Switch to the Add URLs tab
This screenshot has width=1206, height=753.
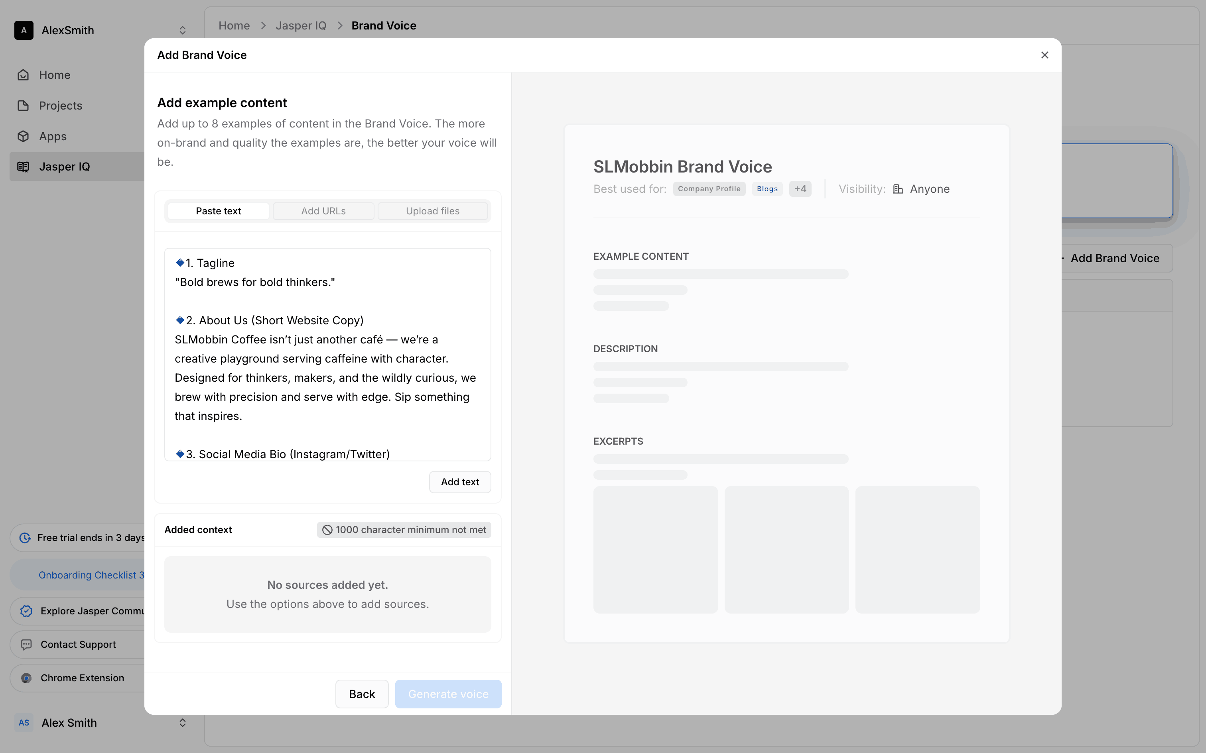323,211
